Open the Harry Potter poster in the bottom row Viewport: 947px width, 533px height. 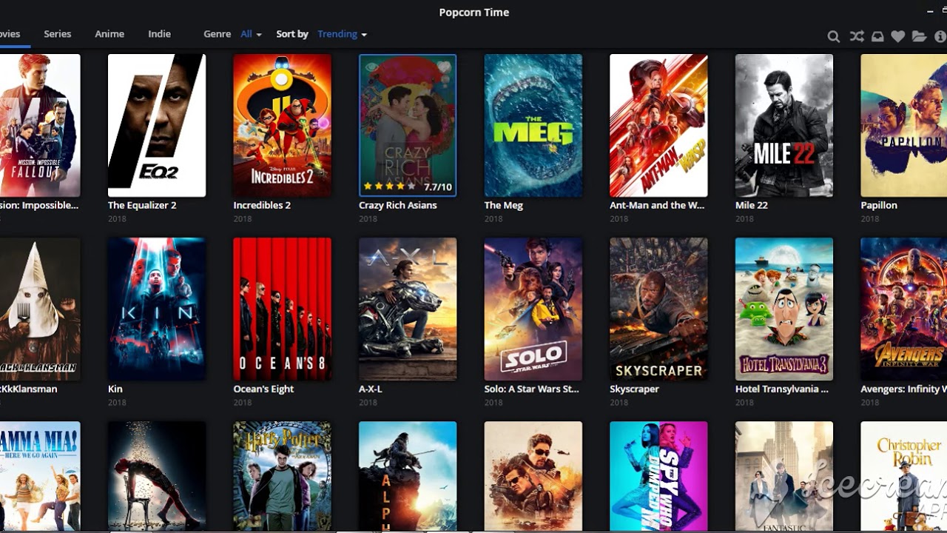click(x=282, y=476)
